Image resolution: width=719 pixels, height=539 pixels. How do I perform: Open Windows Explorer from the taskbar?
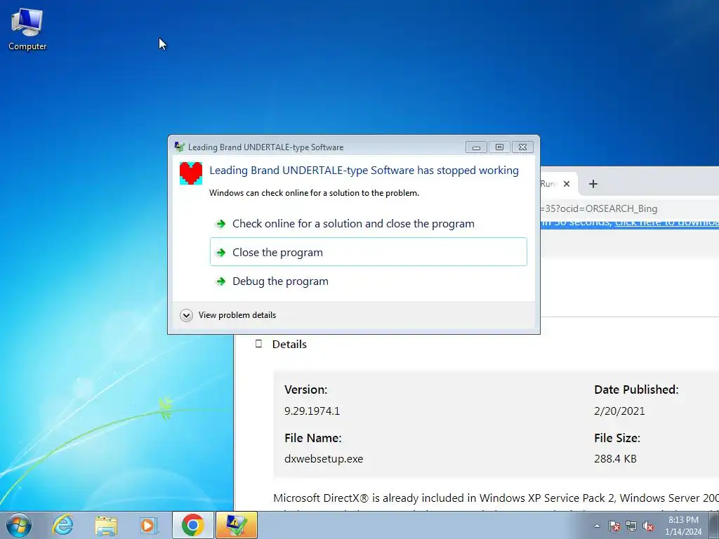point(106,525)
